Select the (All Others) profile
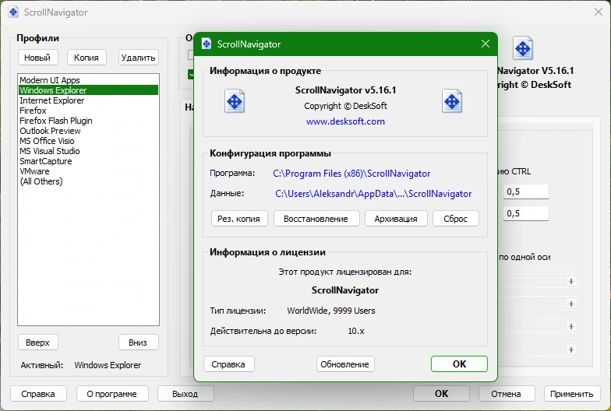This screenshot has height=411, width=611. pos(89,181)
